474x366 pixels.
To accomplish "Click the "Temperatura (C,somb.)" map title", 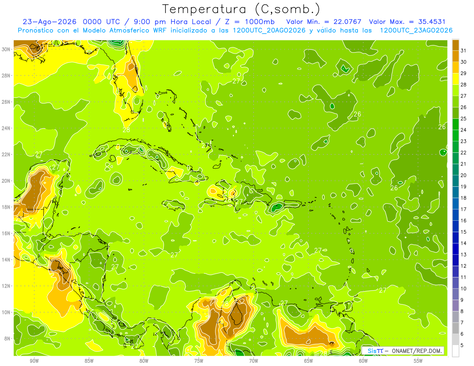I will 241,9.
